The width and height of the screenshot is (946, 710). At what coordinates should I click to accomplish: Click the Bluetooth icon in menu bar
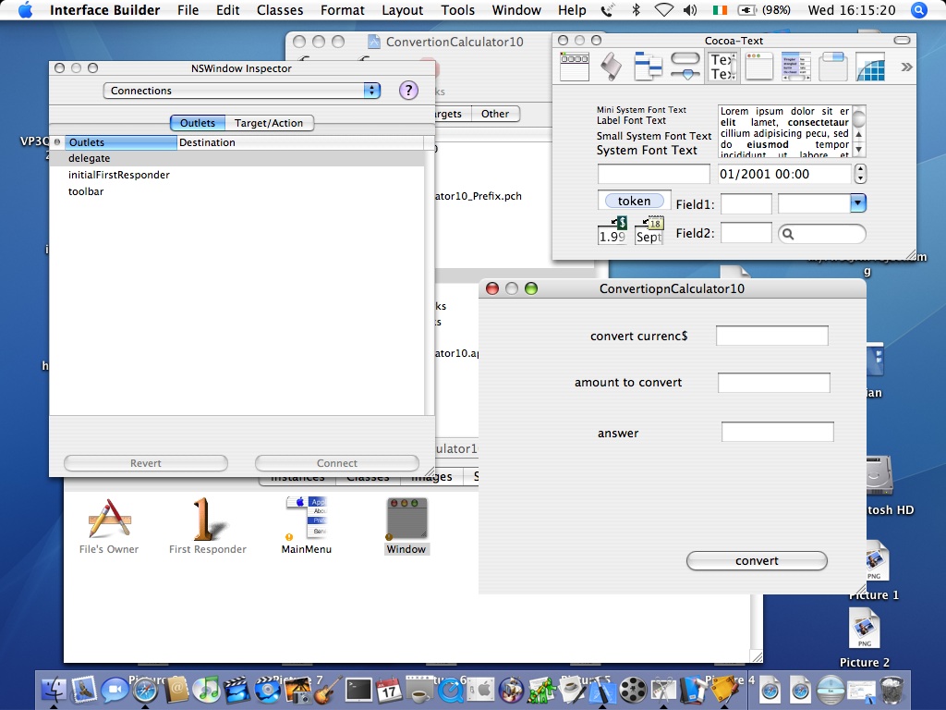636,10
